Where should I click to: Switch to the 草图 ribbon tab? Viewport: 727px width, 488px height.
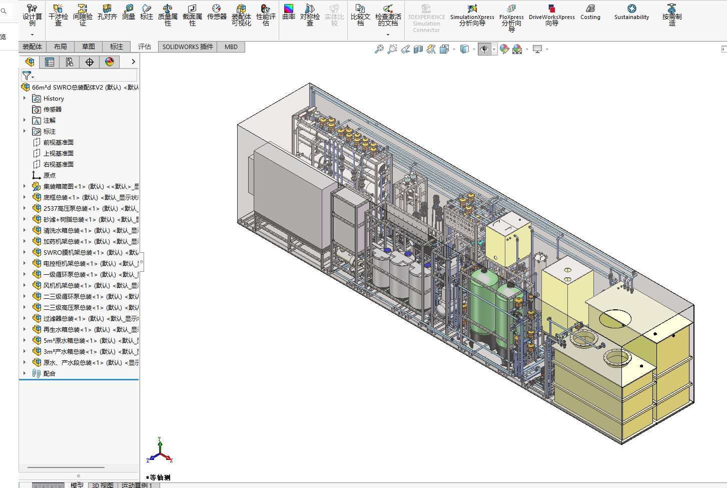pyautogui.click(x=88, y=47)
